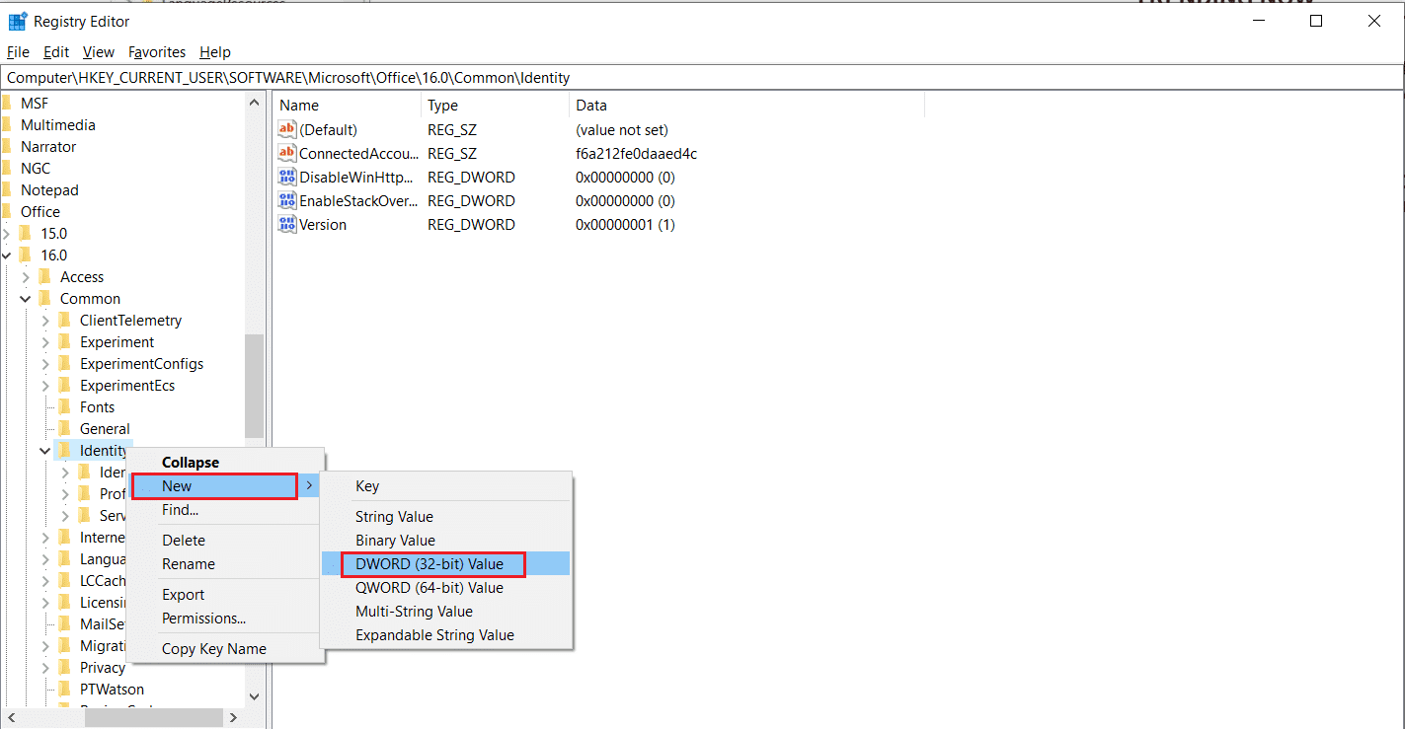Click the Fonts folder icon in tree

coord(65,406)
